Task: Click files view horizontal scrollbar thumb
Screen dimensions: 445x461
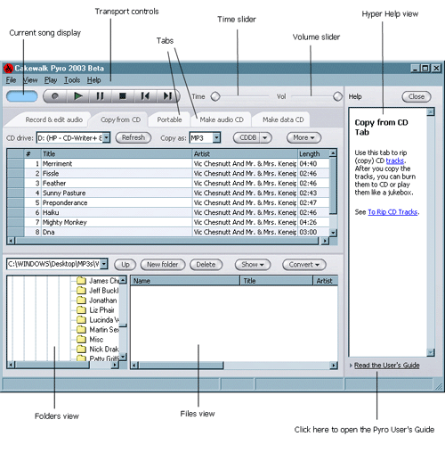Action: pyautogui.click(x=181, y=366)
